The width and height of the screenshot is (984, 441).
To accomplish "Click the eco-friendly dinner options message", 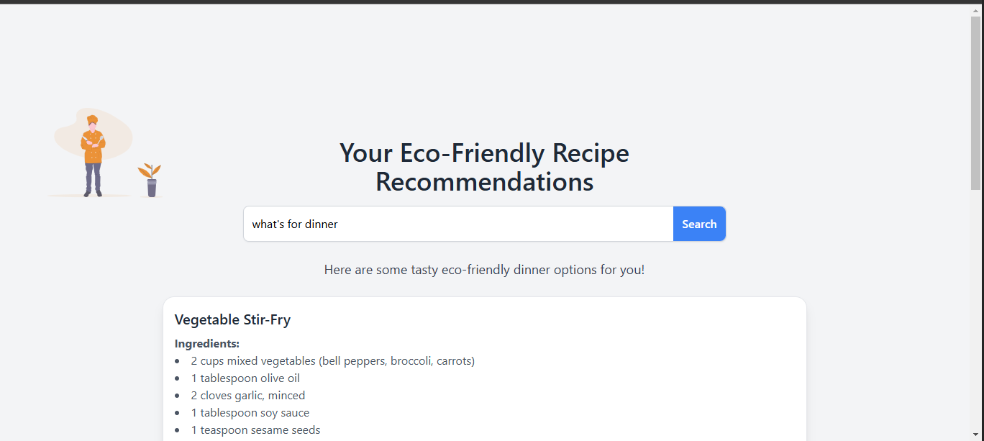I will pyautogui.click(x=484, y=269).
